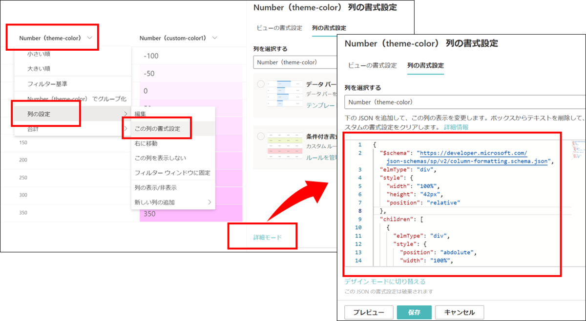Click the 200 value in theme-color column
The height and width of the screenshot is (321, 586).
click(23, 160)
